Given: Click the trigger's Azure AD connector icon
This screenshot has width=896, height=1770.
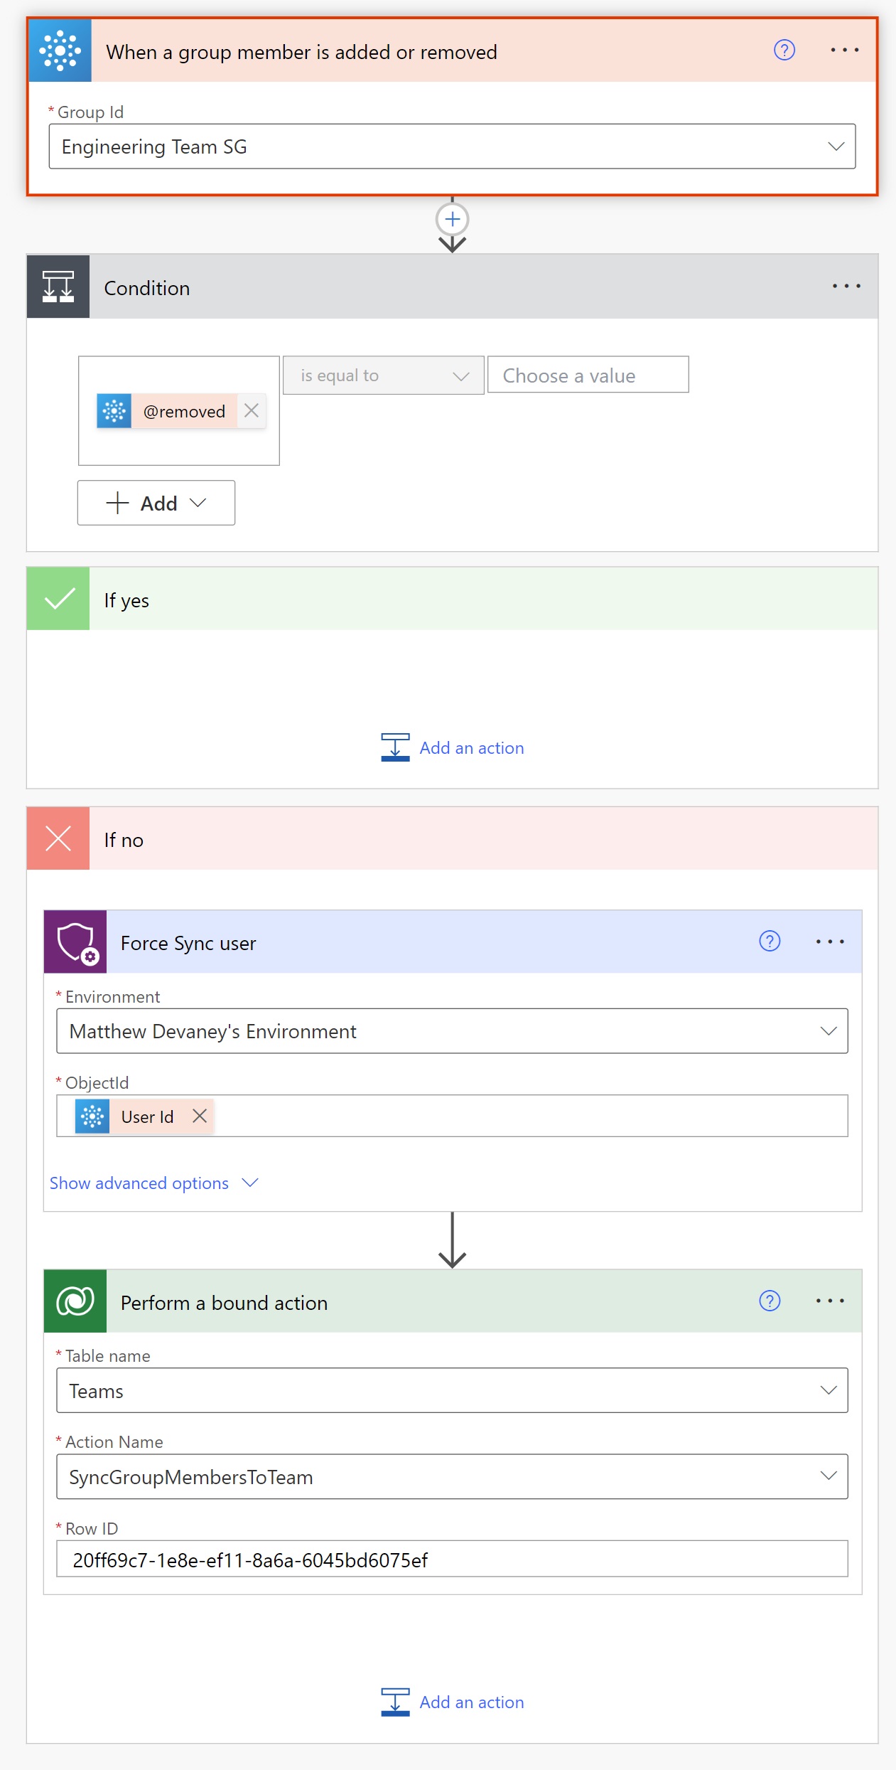Looking at the screenshot, I should point(60,50).
